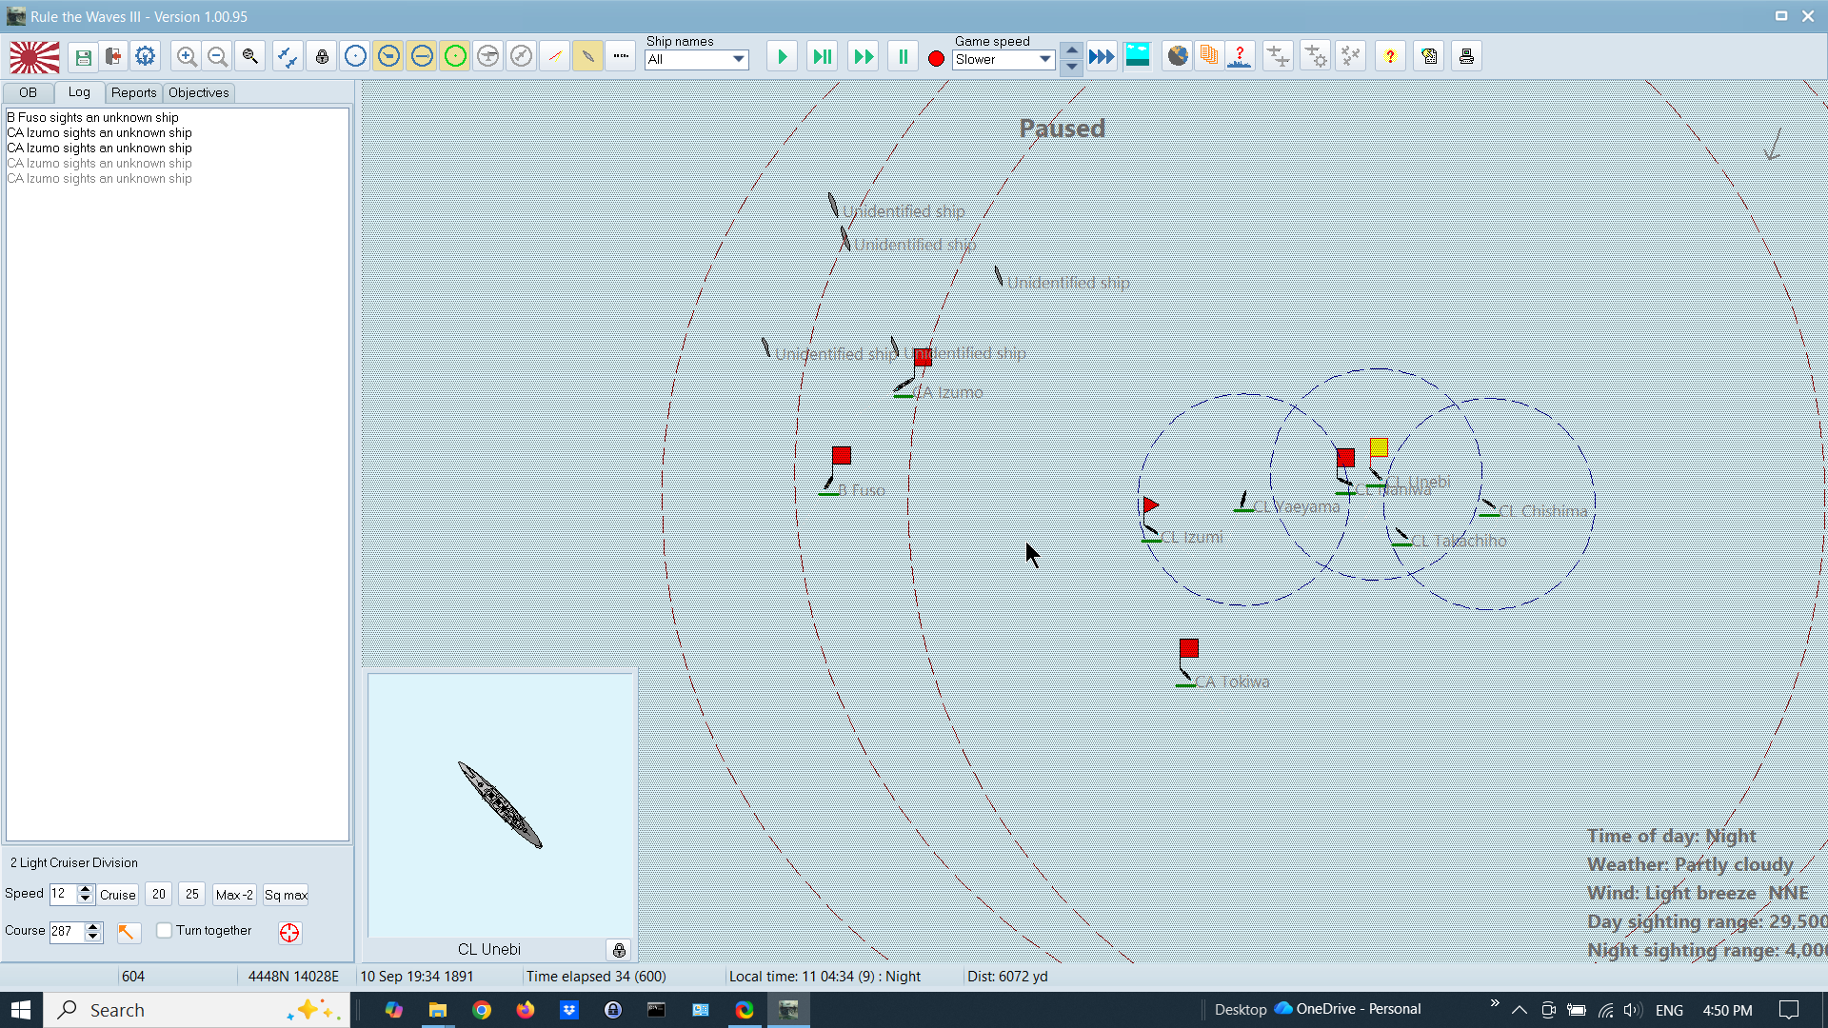1828x1028 pixels.
Task: Click the orange stacked documents icon
Action: (1209, 56)
